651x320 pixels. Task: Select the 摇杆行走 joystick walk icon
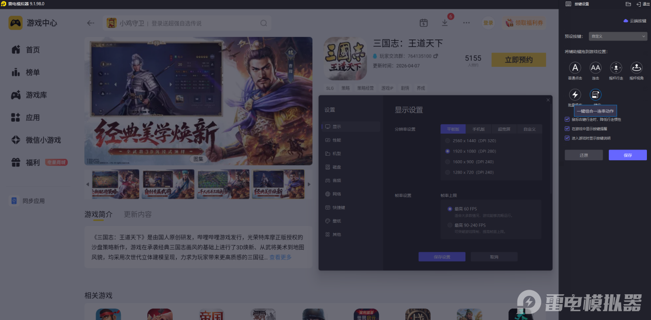click(616, 67)
